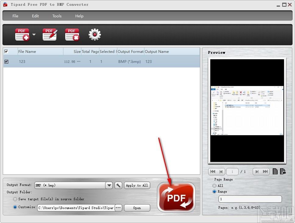Go to next preview page

[x=257, y=171]
